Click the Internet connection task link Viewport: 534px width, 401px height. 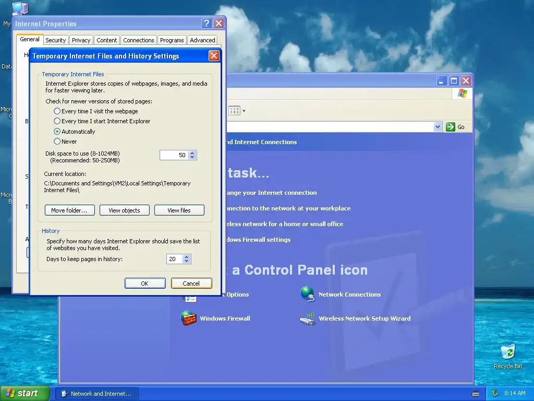pos(271,193)
